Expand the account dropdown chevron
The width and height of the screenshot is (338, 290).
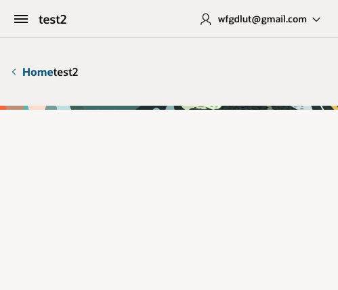(x=316, y=20)
